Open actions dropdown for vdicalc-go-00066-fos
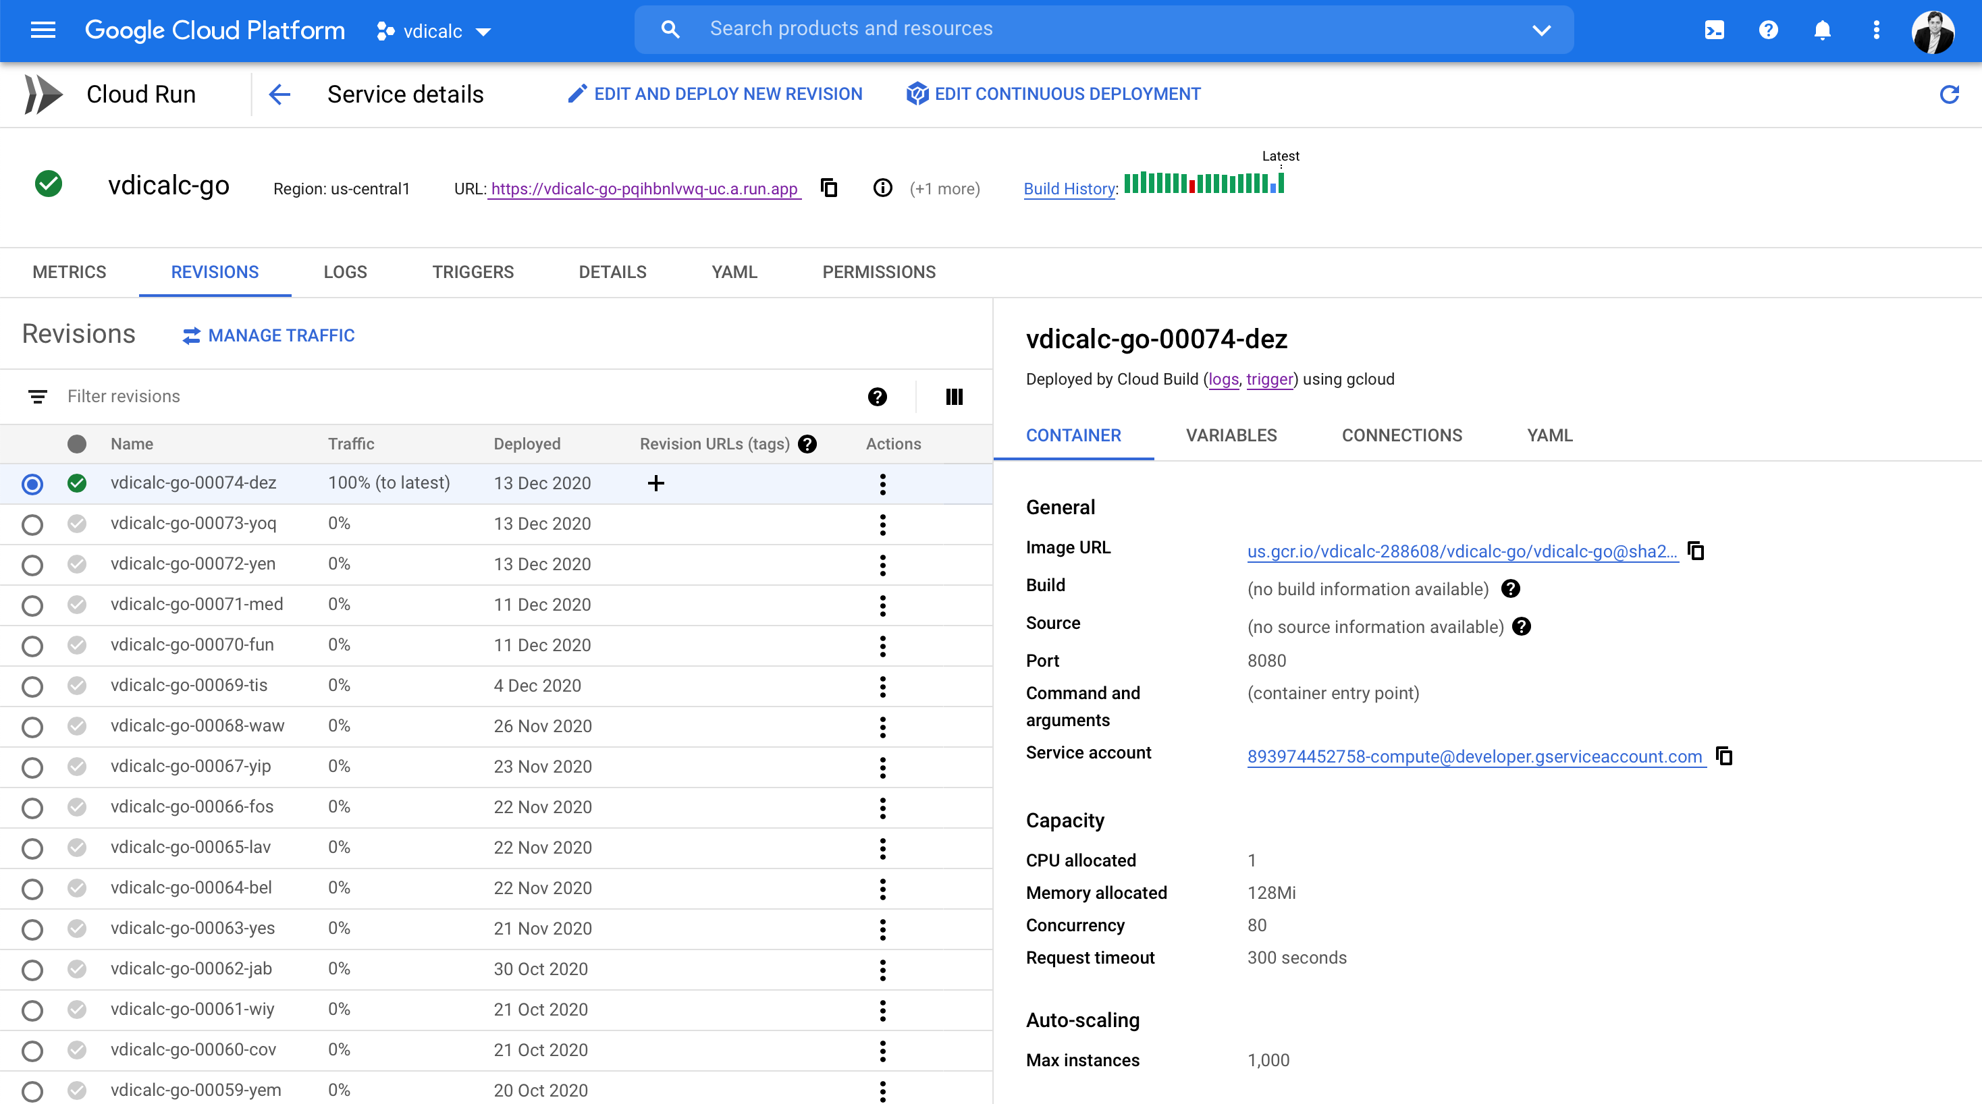 (882, 808)
